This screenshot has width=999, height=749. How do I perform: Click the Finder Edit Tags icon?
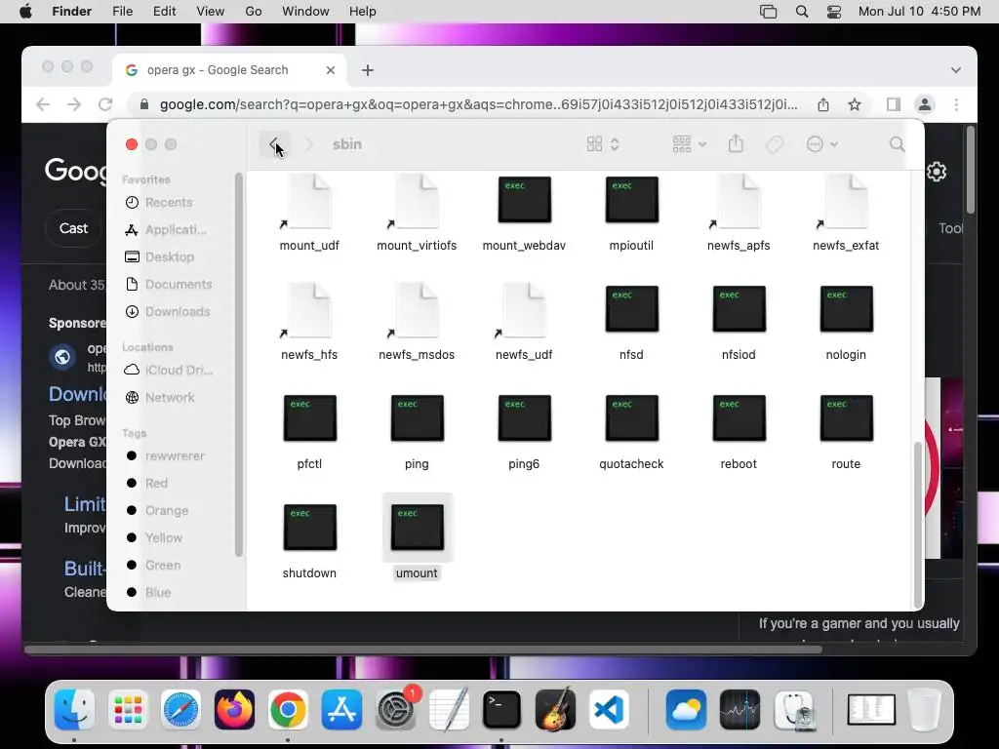774,144
